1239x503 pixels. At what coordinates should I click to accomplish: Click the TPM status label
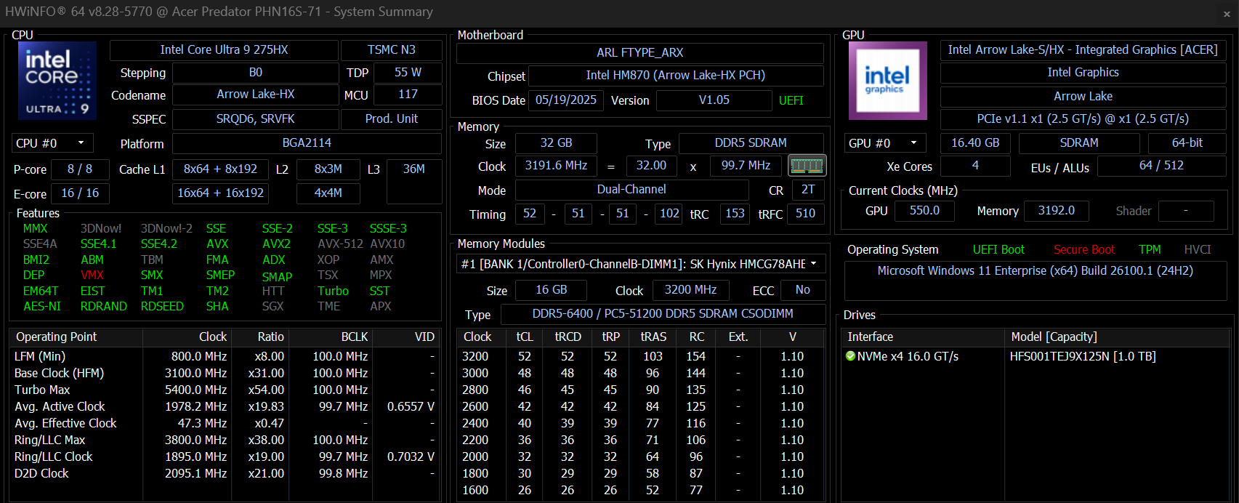1150,250
